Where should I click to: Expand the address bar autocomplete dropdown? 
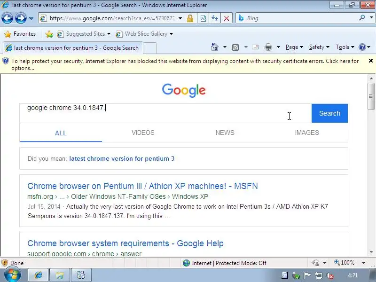coord(180,18)
